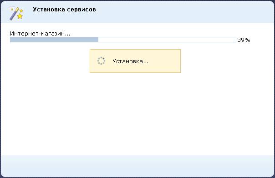Click the large yellow star on wizard icon
275x178 pixels.
20,16
